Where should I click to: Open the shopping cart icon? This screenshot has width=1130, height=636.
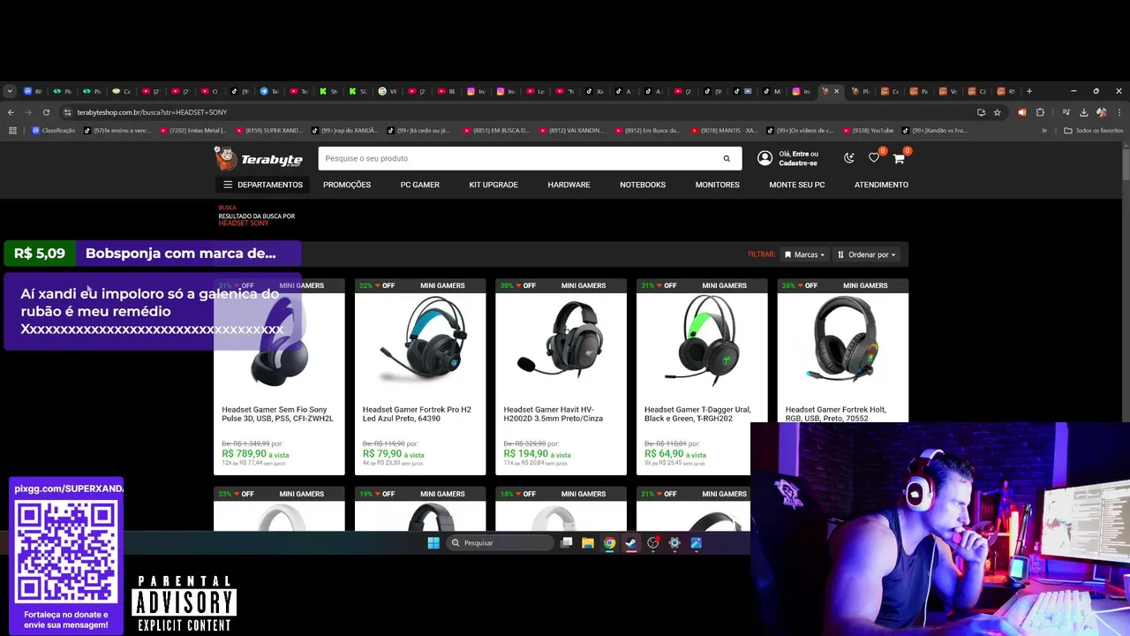coord(899,158)
